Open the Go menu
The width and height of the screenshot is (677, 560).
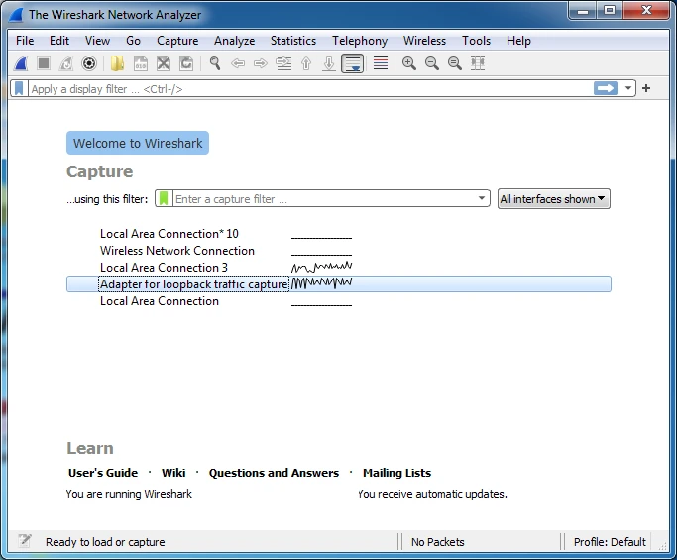click(133, 41)
